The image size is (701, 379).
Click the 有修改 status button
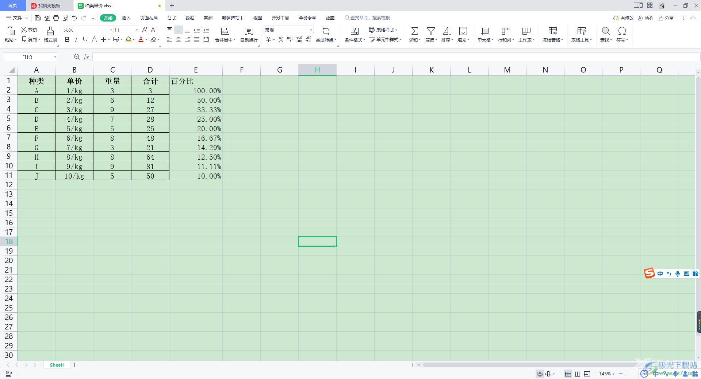click(x=624, y=18)
